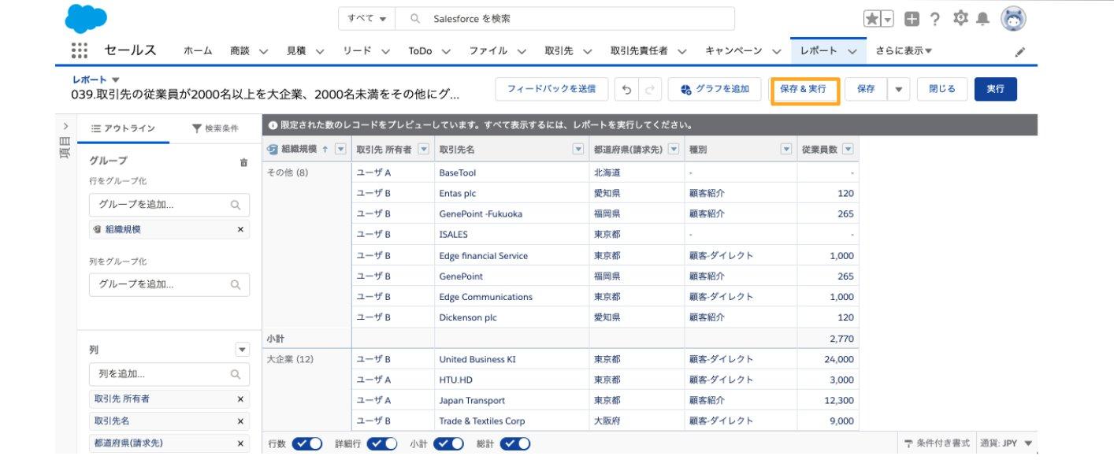Viewport: 1114px width, 467px height.
Task: Toggle the 行数 switch
Action: 307,443
